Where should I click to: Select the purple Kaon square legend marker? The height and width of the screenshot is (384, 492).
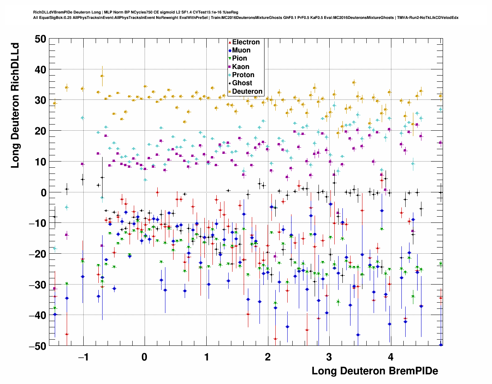click(230, 67)
